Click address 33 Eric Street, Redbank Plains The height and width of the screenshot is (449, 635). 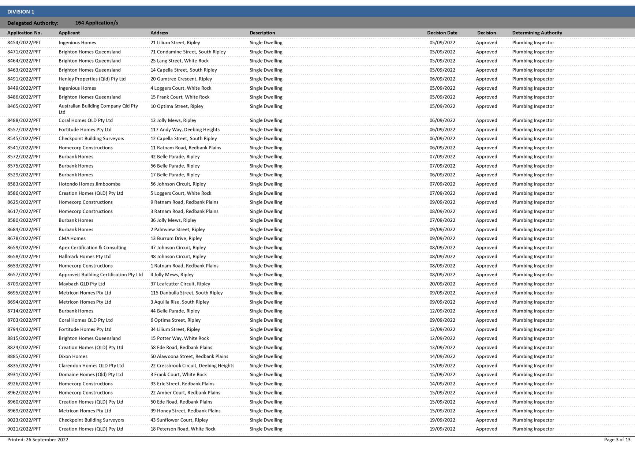(x=182, y=383)
